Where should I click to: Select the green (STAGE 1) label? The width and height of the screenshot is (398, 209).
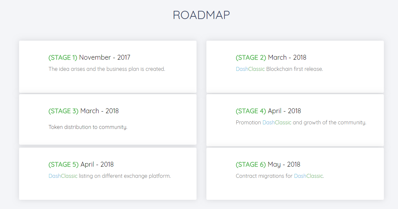click(63, 57)
